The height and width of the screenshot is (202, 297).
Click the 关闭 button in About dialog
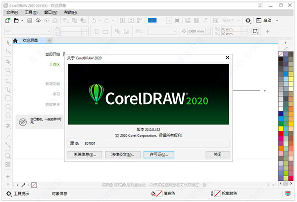coord(217,155)
